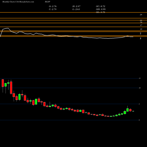Screen dimensions: 147x147
Task: Select the 28 price level label
Action: (x=141, y=15)
